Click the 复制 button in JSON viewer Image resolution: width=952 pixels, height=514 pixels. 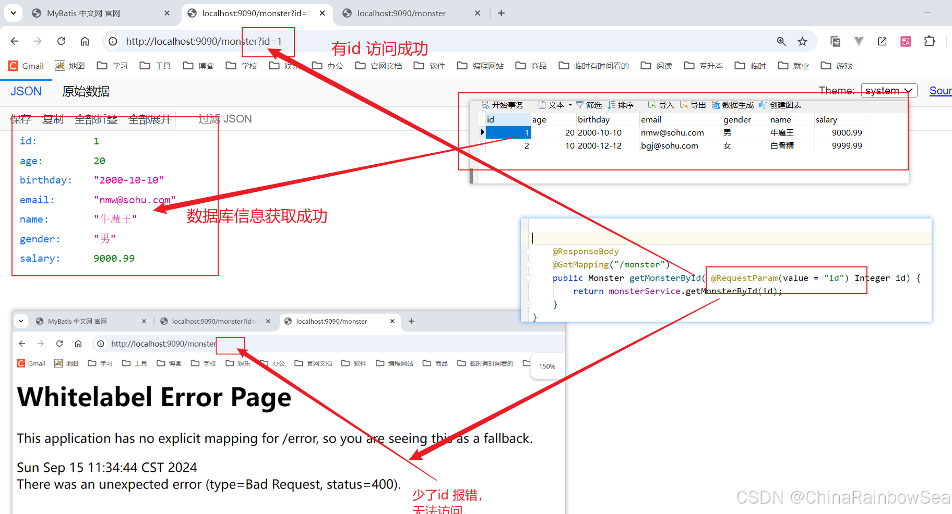click(53, 119)
